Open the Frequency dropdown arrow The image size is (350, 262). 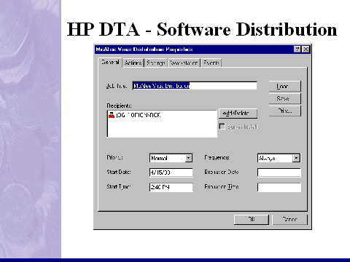click(296, 158)
